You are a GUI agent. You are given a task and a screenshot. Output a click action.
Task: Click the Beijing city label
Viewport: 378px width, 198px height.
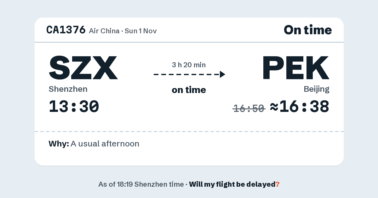317,89
